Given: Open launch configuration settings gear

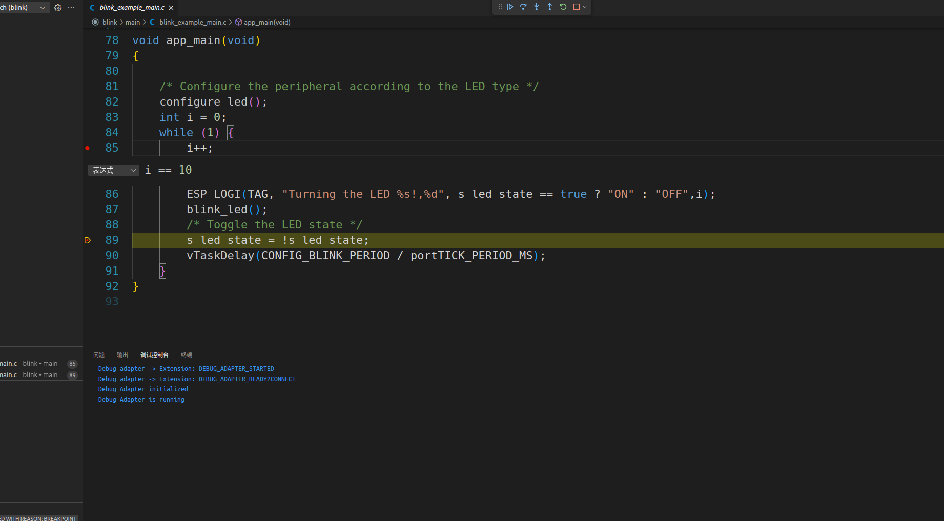Looking at the screenshot, I should tap(58, 8).
